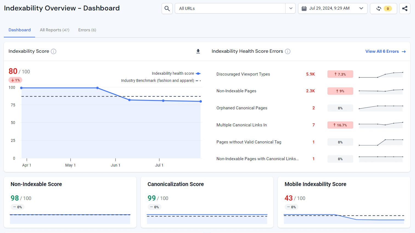Click the share icon
The height and width of the screenshot is (233, 415).
[x=405, y=8]
